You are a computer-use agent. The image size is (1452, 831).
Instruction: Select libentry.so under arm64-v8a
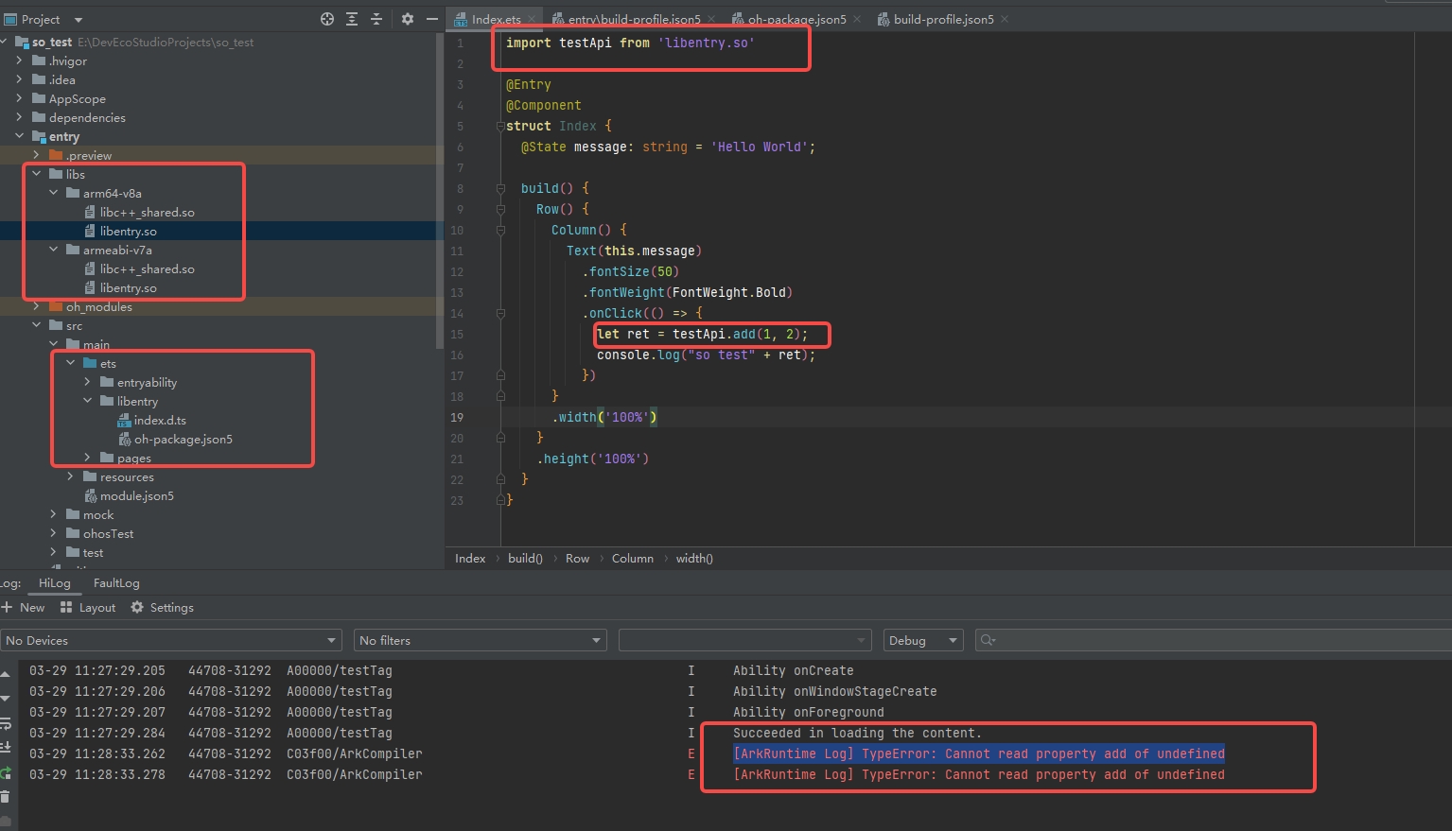128,231
